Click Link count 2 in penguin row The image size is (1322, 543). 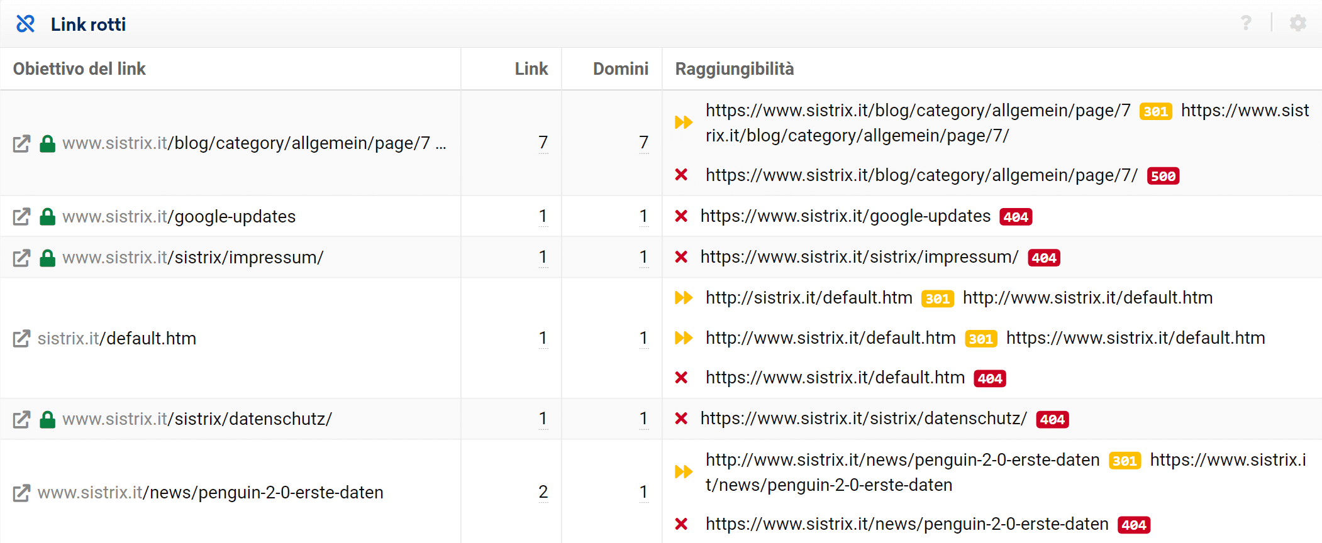coord(543,493)
